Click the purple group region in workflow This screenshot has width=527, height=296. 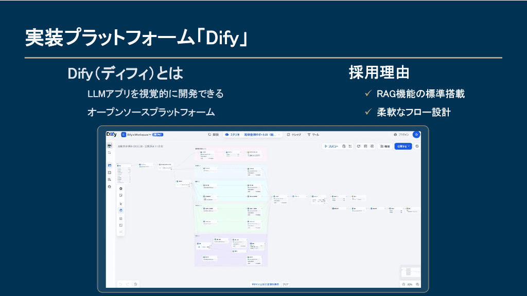(231, 250)
